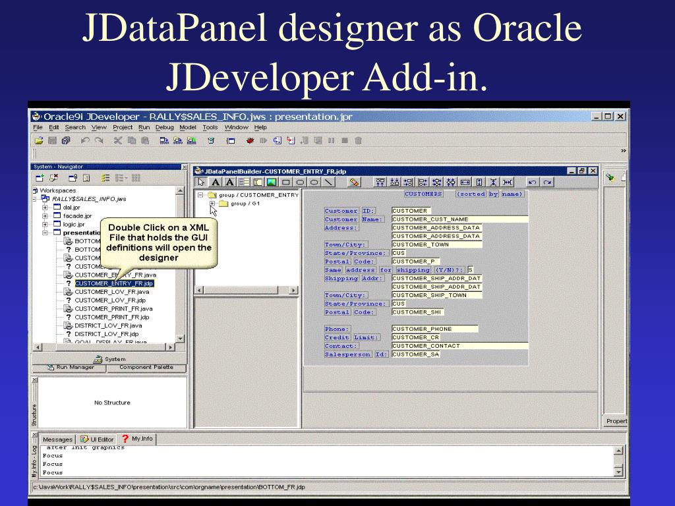The image size is (675, 506).
Task: Click the 'Salesperson' label on the form
Action: [x=347, y=354]
